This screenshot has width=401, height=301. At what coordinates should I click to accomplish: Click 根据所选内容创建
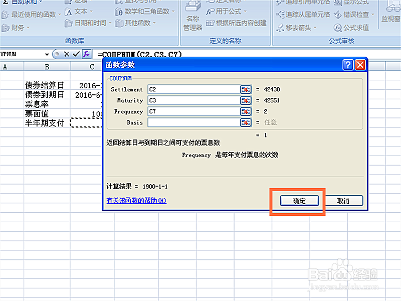[236, 23]
